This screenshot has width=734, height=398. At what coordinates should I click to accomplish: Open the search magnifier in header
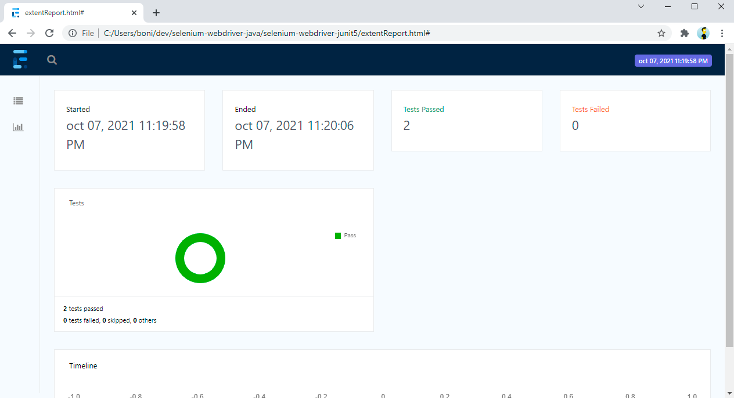(52, 60)
